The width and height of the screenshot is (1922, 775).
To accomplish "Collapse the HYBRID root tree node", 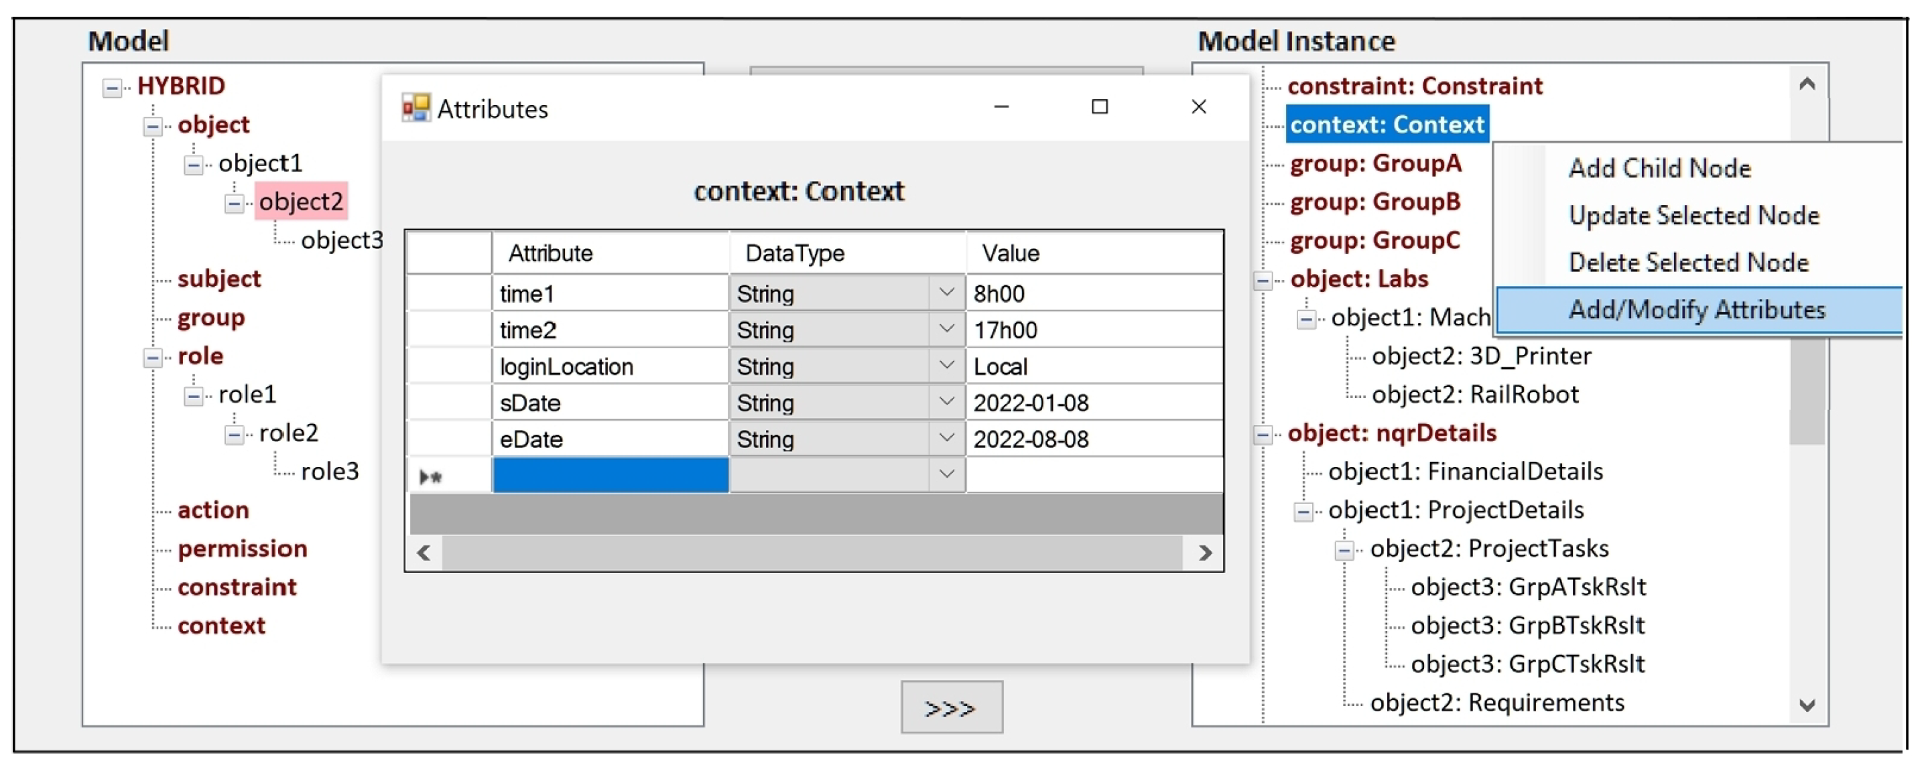I will [x=112, y=88].
